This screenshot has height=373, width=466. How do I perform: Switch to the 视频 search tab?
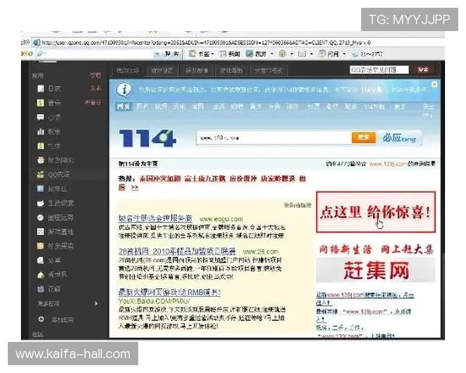coord(161,106)
